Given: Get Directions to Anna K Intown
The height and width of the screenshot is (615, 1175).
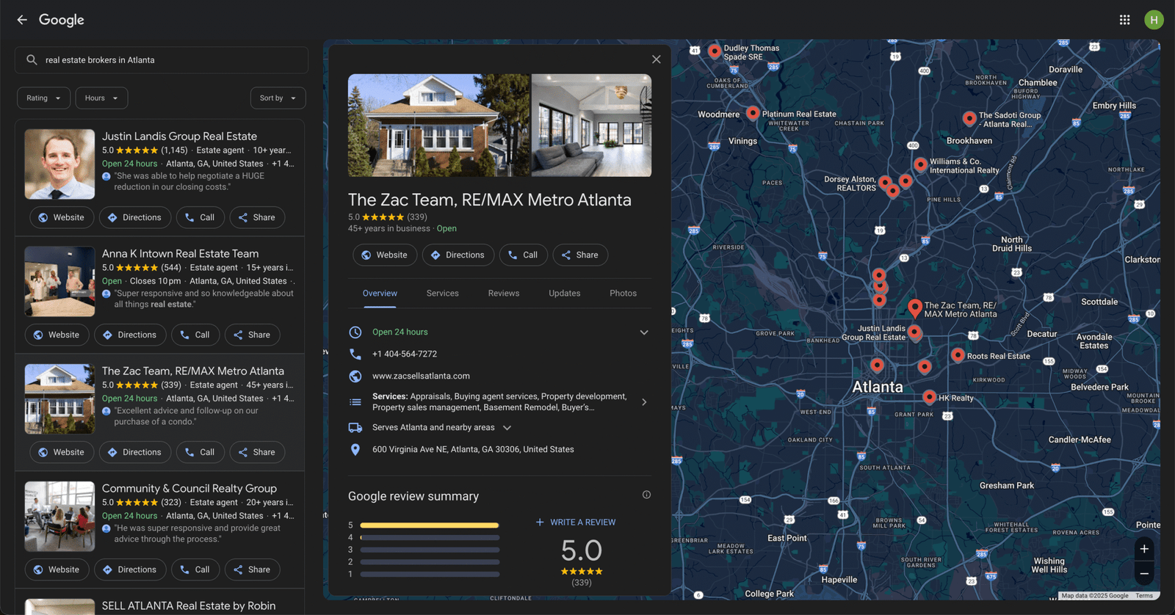Looking at the screenshot, I should 130,335.
